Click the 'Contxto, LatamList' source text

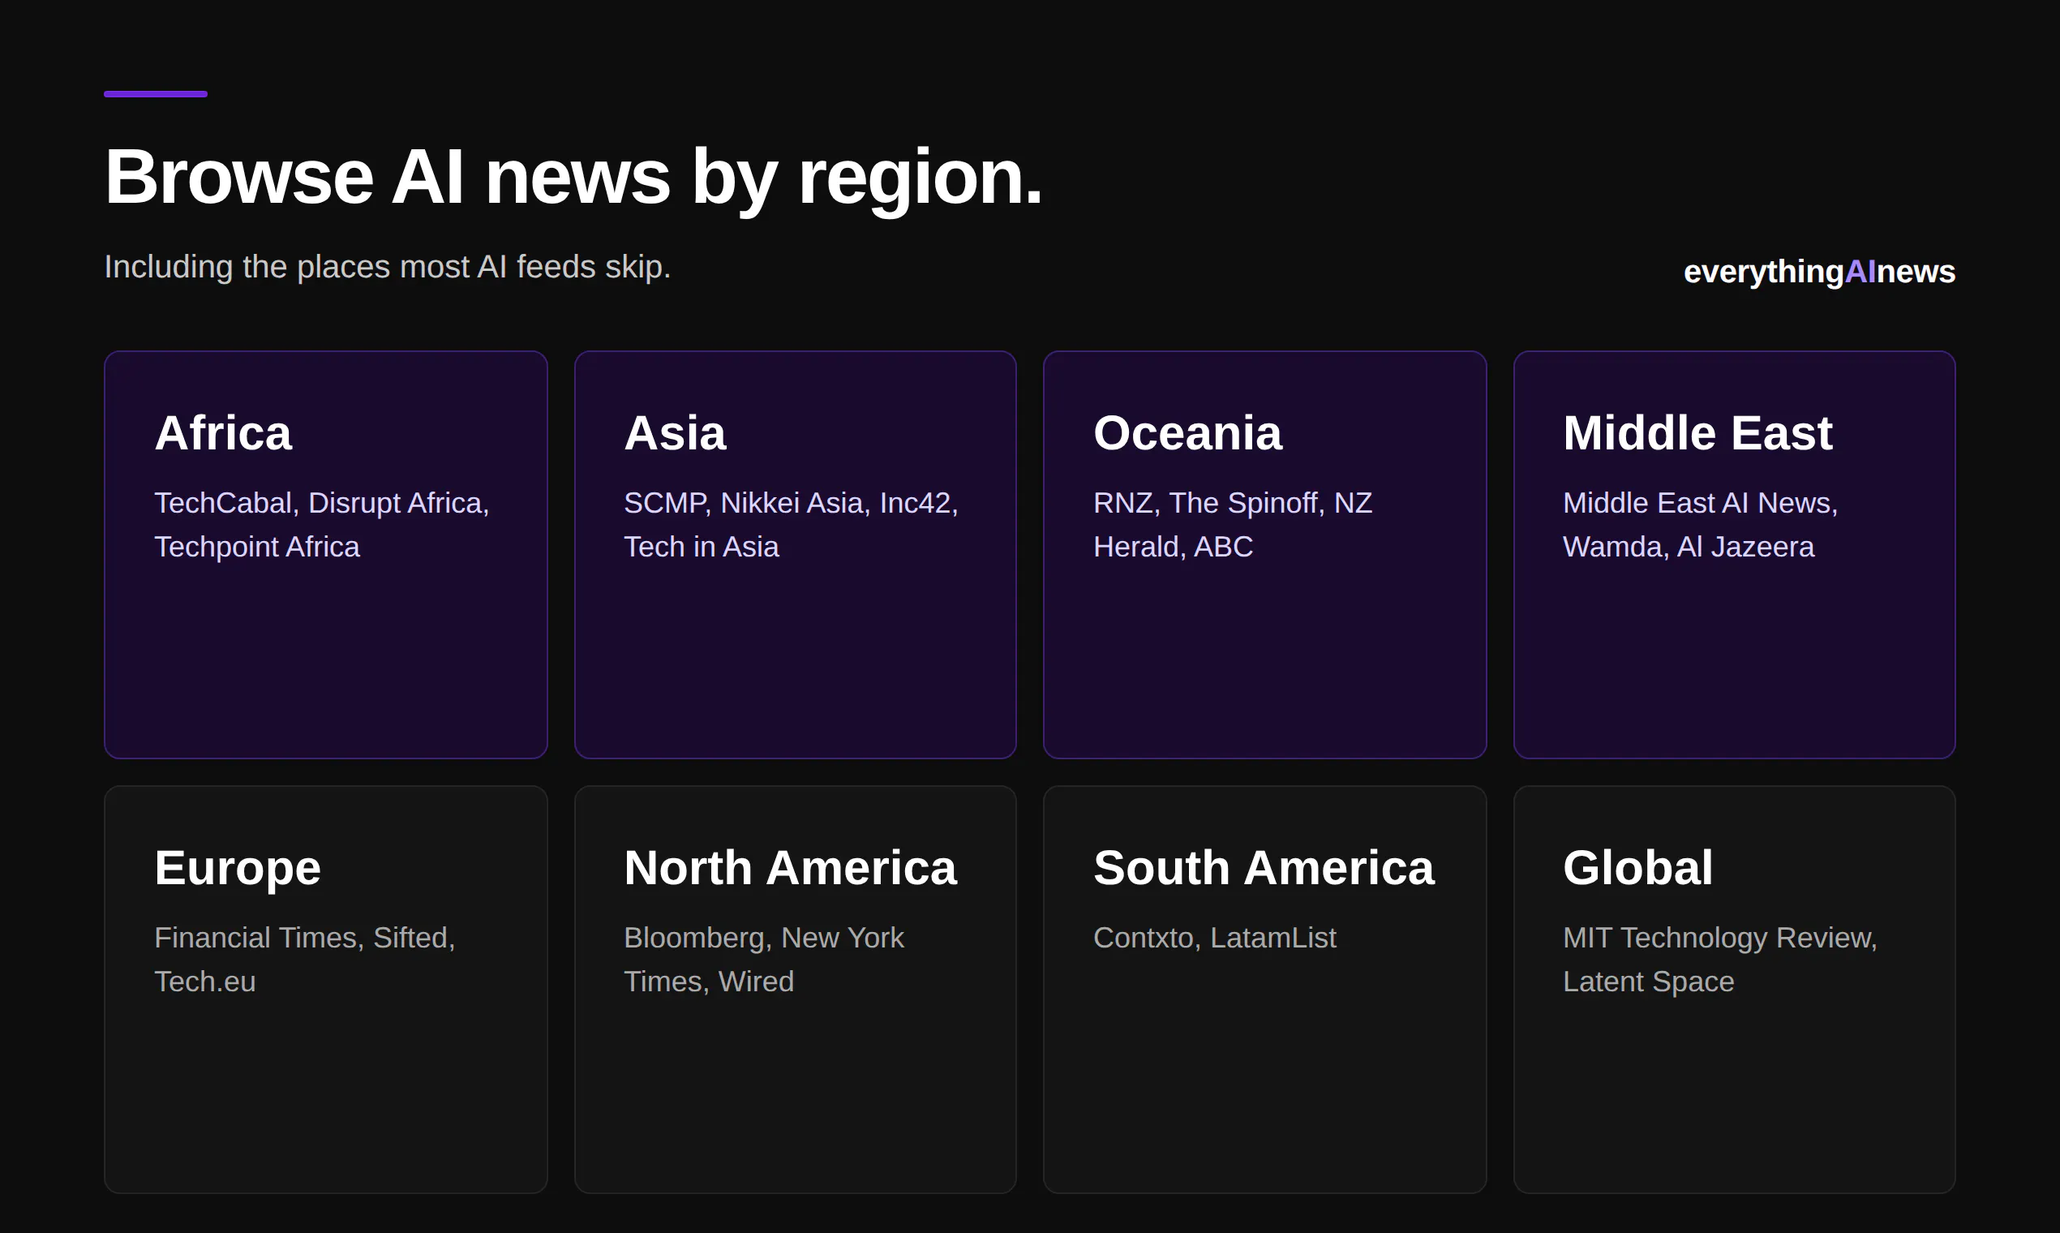[1214, 938]
